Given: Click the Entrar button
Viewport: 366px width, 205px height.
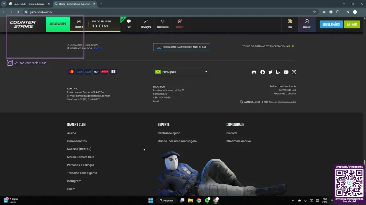Looking at the screenshot, I should coord(352,24).
